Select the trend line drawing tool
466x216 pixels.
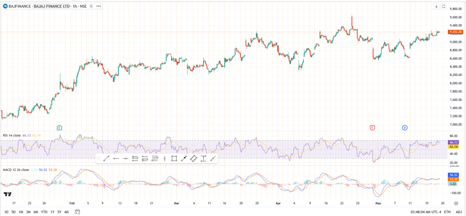coord(106,158)
